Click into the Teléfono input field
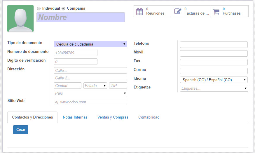 [x=214, y=45]
